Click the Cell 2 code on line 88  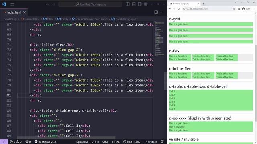(x=64, y=131)
